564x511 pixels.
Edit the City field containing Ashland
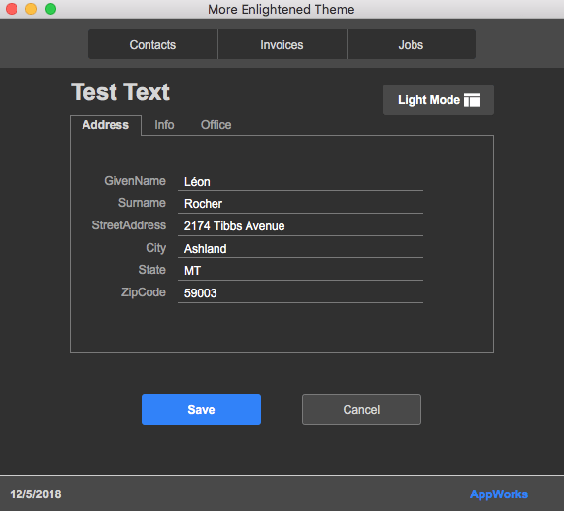300,249
